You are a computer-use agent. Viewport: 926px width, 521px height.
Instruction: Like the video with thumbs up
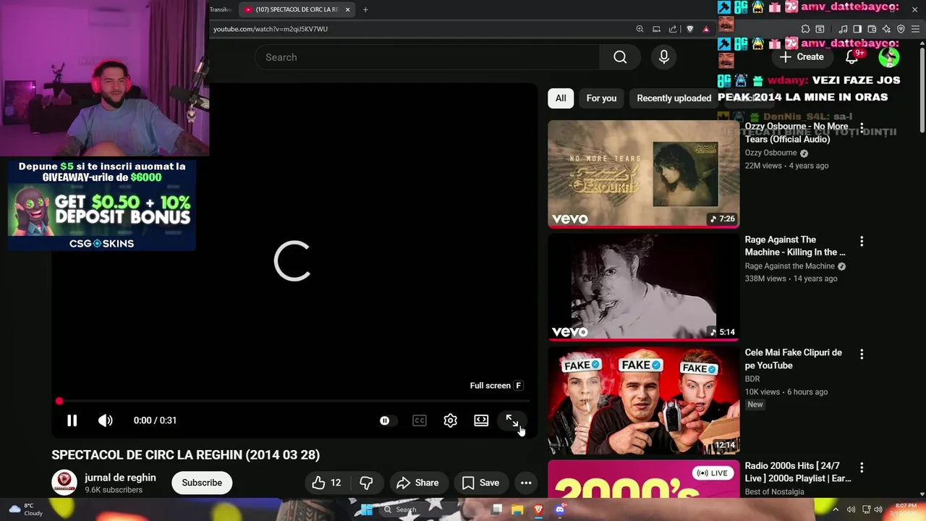(326, 483)
